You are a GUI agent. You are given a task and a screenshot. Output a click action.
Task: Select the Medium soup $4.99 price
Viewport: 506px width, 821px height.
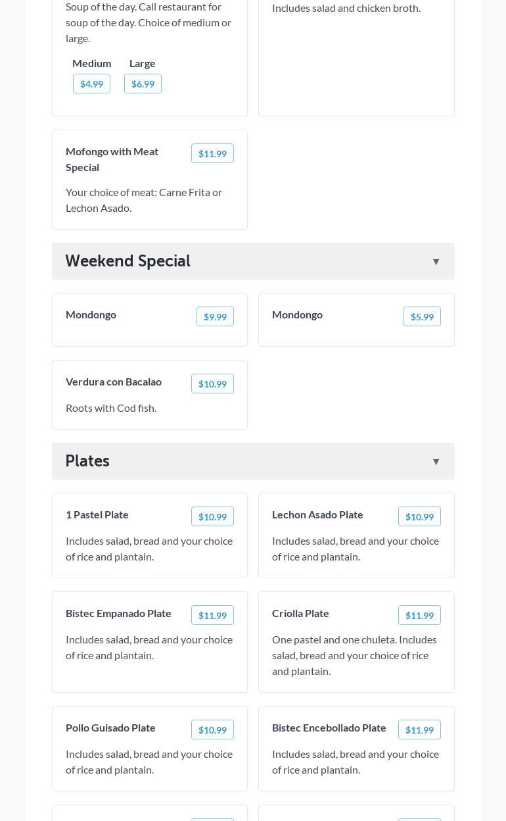pos(91,84)
